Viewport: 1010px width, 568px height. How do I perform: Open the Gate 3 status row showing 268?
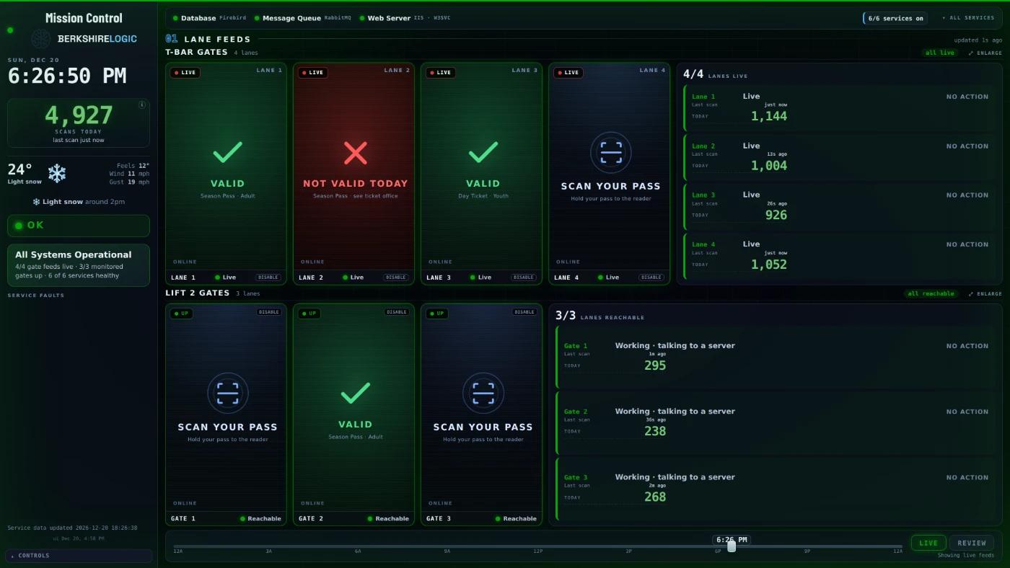pyautogui.click(x=776, y=487)
